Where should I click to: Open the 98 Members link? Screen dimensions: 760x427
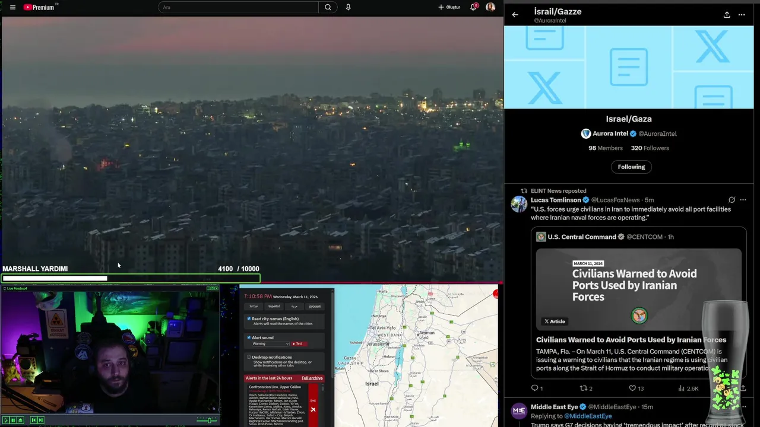(x=605, y=148)
